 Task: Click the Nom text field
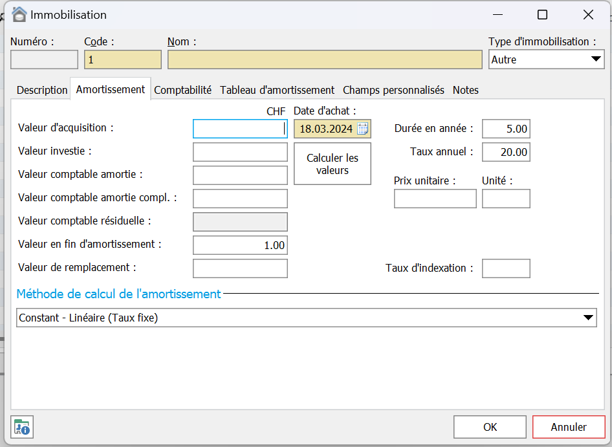click(x=324, y=60)
